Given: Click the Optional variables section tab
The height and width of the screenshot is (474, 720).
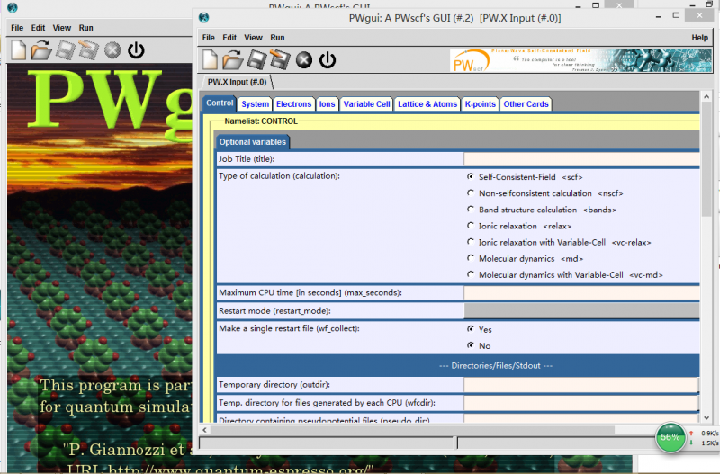Looking at the screenshot, I should (253, 142).
